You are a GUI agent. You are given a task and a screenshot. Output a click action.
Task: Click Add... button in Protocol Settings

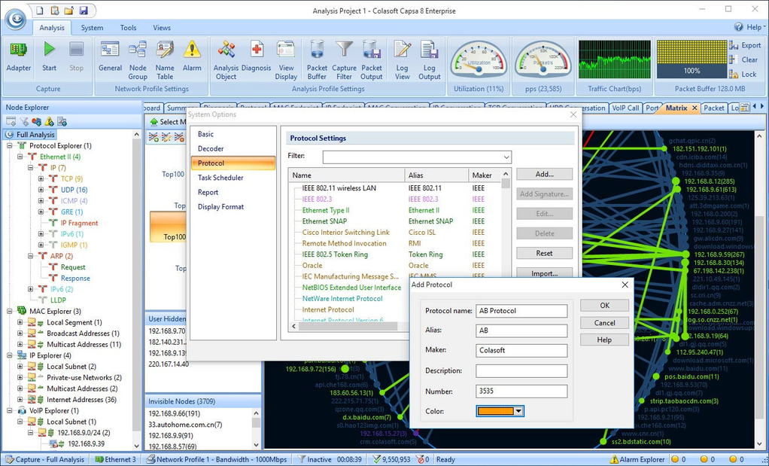544,174
